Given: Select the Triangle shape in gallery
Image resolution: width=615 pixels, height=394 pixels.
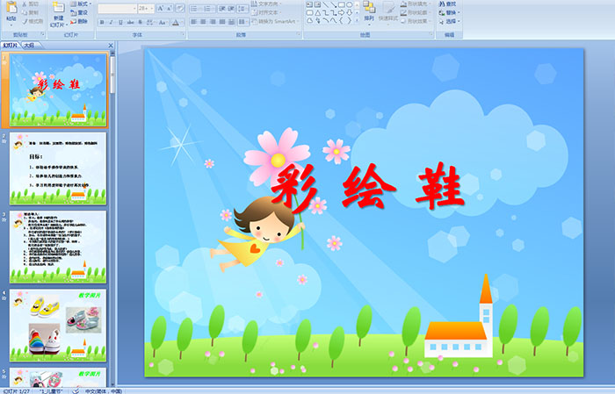Looking at the screenshot, I should [318, 12].
